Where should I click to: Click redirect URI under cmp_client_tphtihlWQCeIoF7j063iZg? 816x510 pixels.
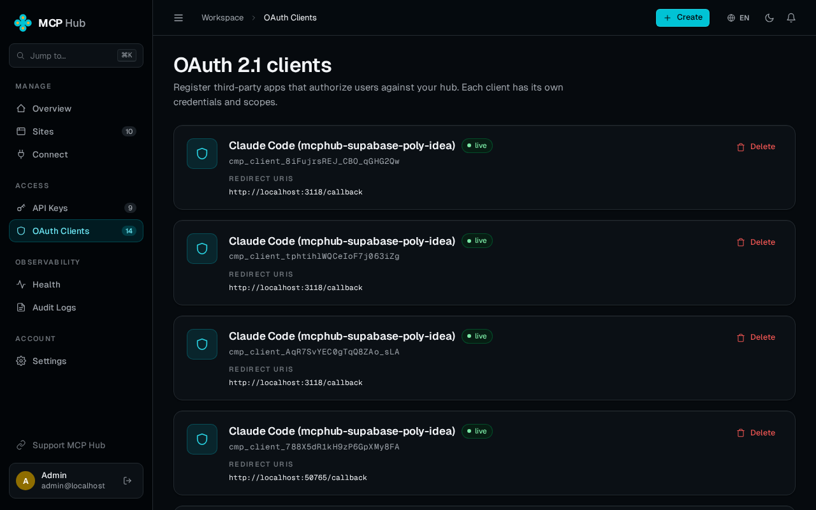[296, 288]
